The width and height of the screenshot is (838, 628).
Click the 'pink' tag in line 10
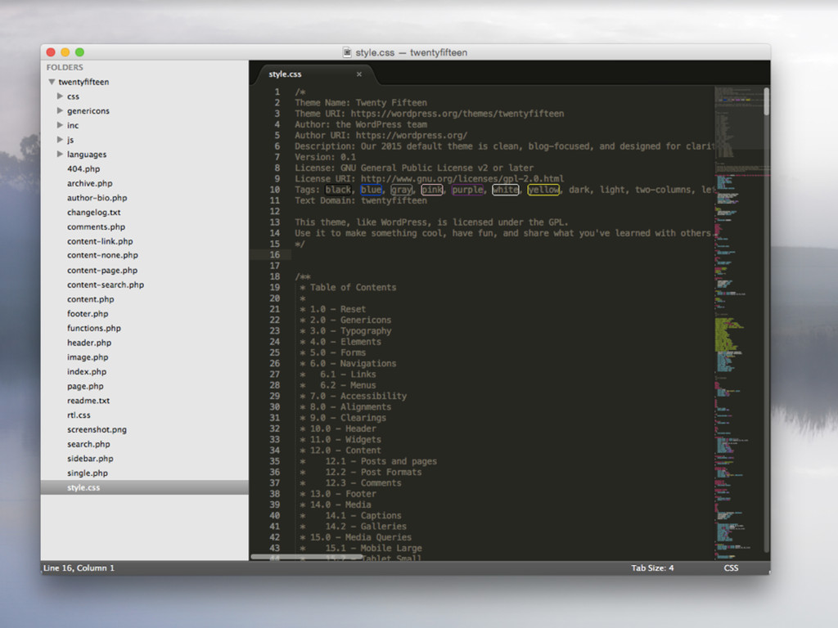432,190
